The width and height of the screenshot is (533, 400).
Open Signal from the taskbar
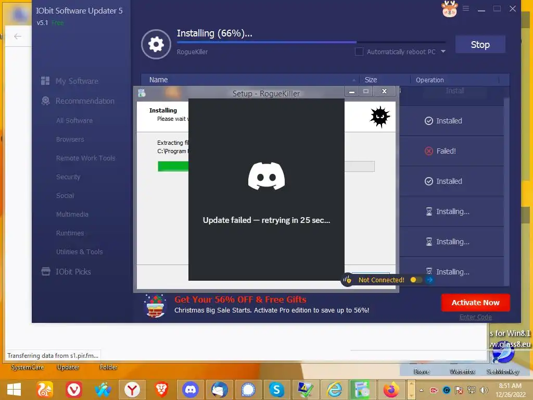pyautogui.click(x=248, y=390)
